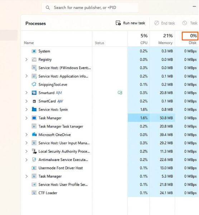Click the End task button
Viewport: 199px width, 215px height.
pos(165,23)
